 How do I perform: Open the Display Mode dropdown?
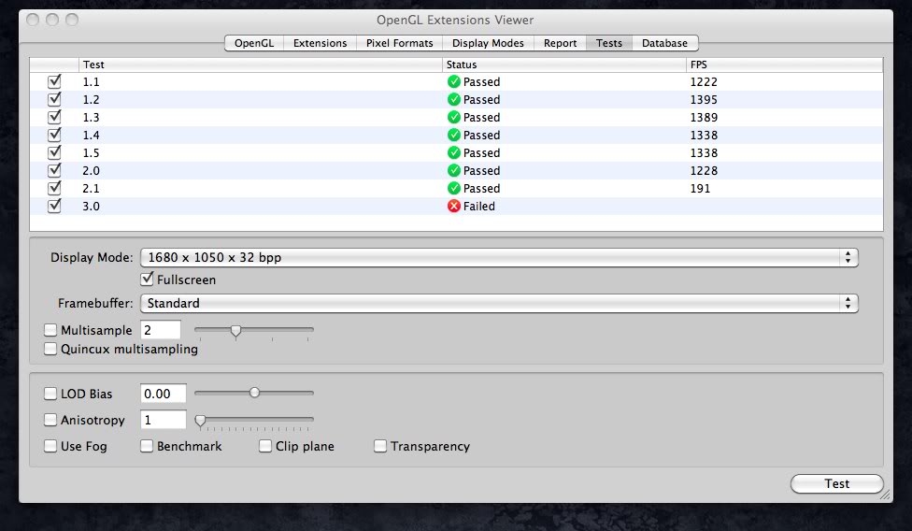[x=499, y=258]
